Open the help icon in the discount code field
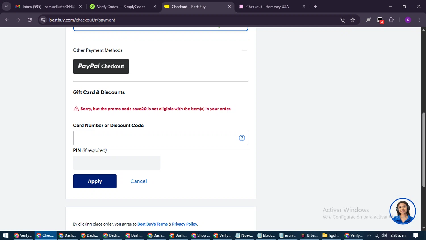The height and width of the screenshot is (240, 426). 242,138
